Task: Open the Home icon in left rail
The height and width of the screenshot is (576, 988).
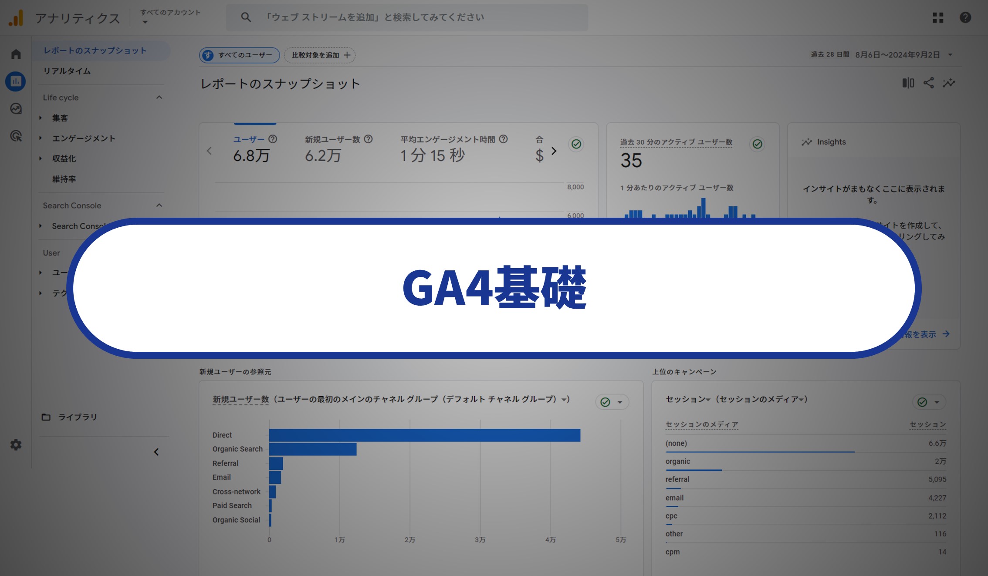Action: (16, 54)
